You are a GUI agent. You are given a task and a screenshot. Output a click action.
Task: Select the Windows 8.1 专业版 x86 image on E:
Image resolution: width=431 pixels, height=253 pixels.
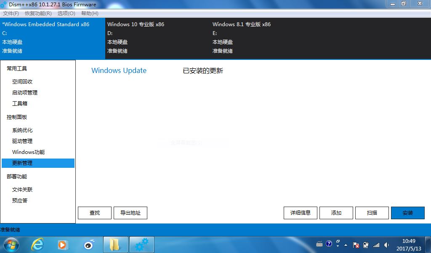(x=263, y=38)
